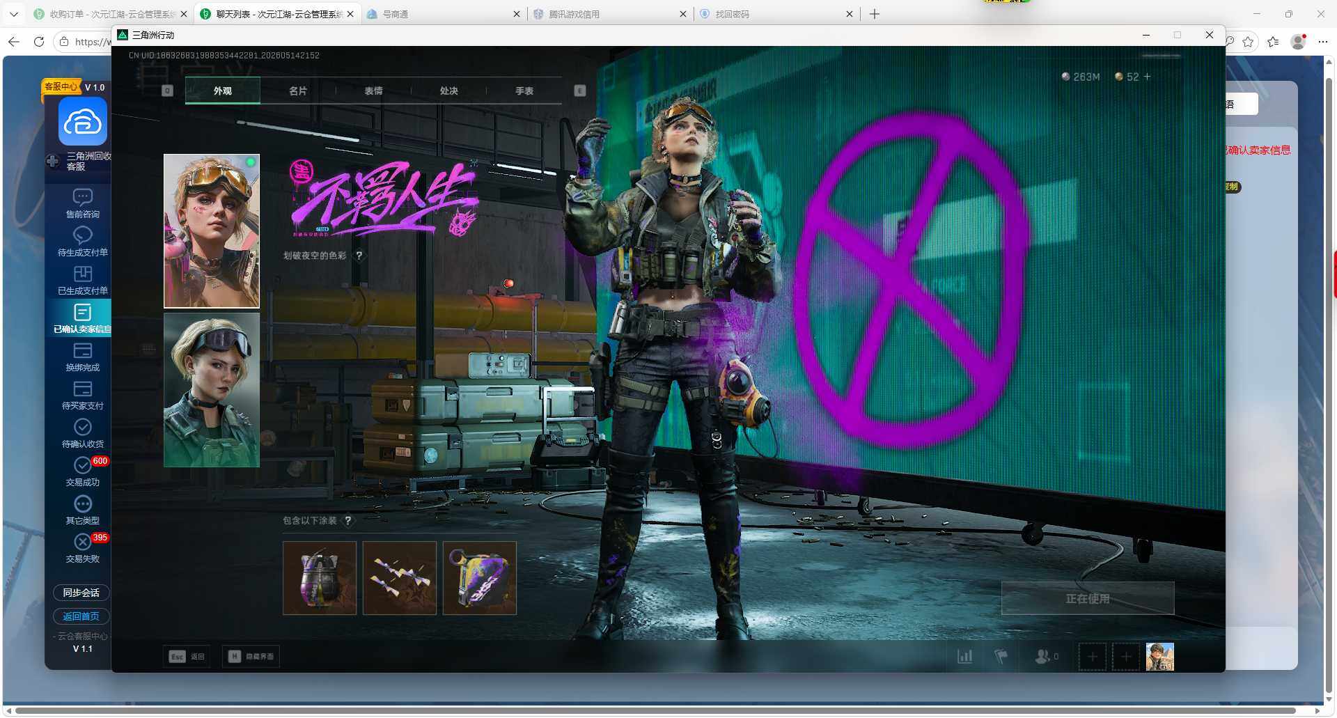Screen dimensions: 1337x718
Task: Select the green jacket skin thumbnail
Action: [212, 390]
